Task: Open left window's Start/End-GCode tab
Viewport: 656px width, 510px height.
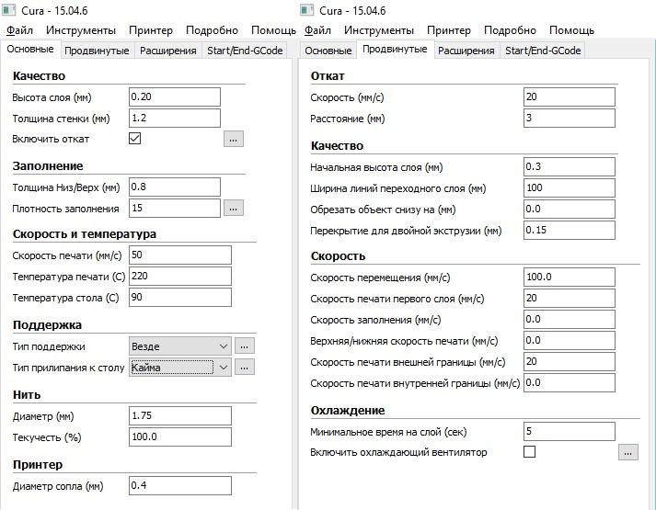Action: pyautogui.click(x=246, y=51)
